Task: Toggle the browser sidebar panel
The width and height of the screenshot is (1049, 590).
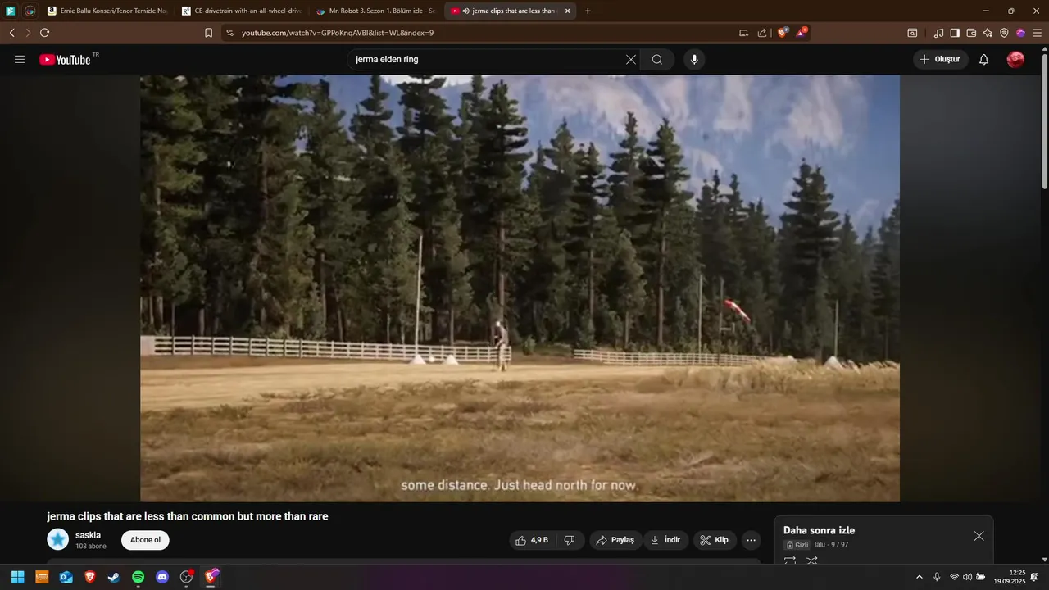Action: point(955,33)
